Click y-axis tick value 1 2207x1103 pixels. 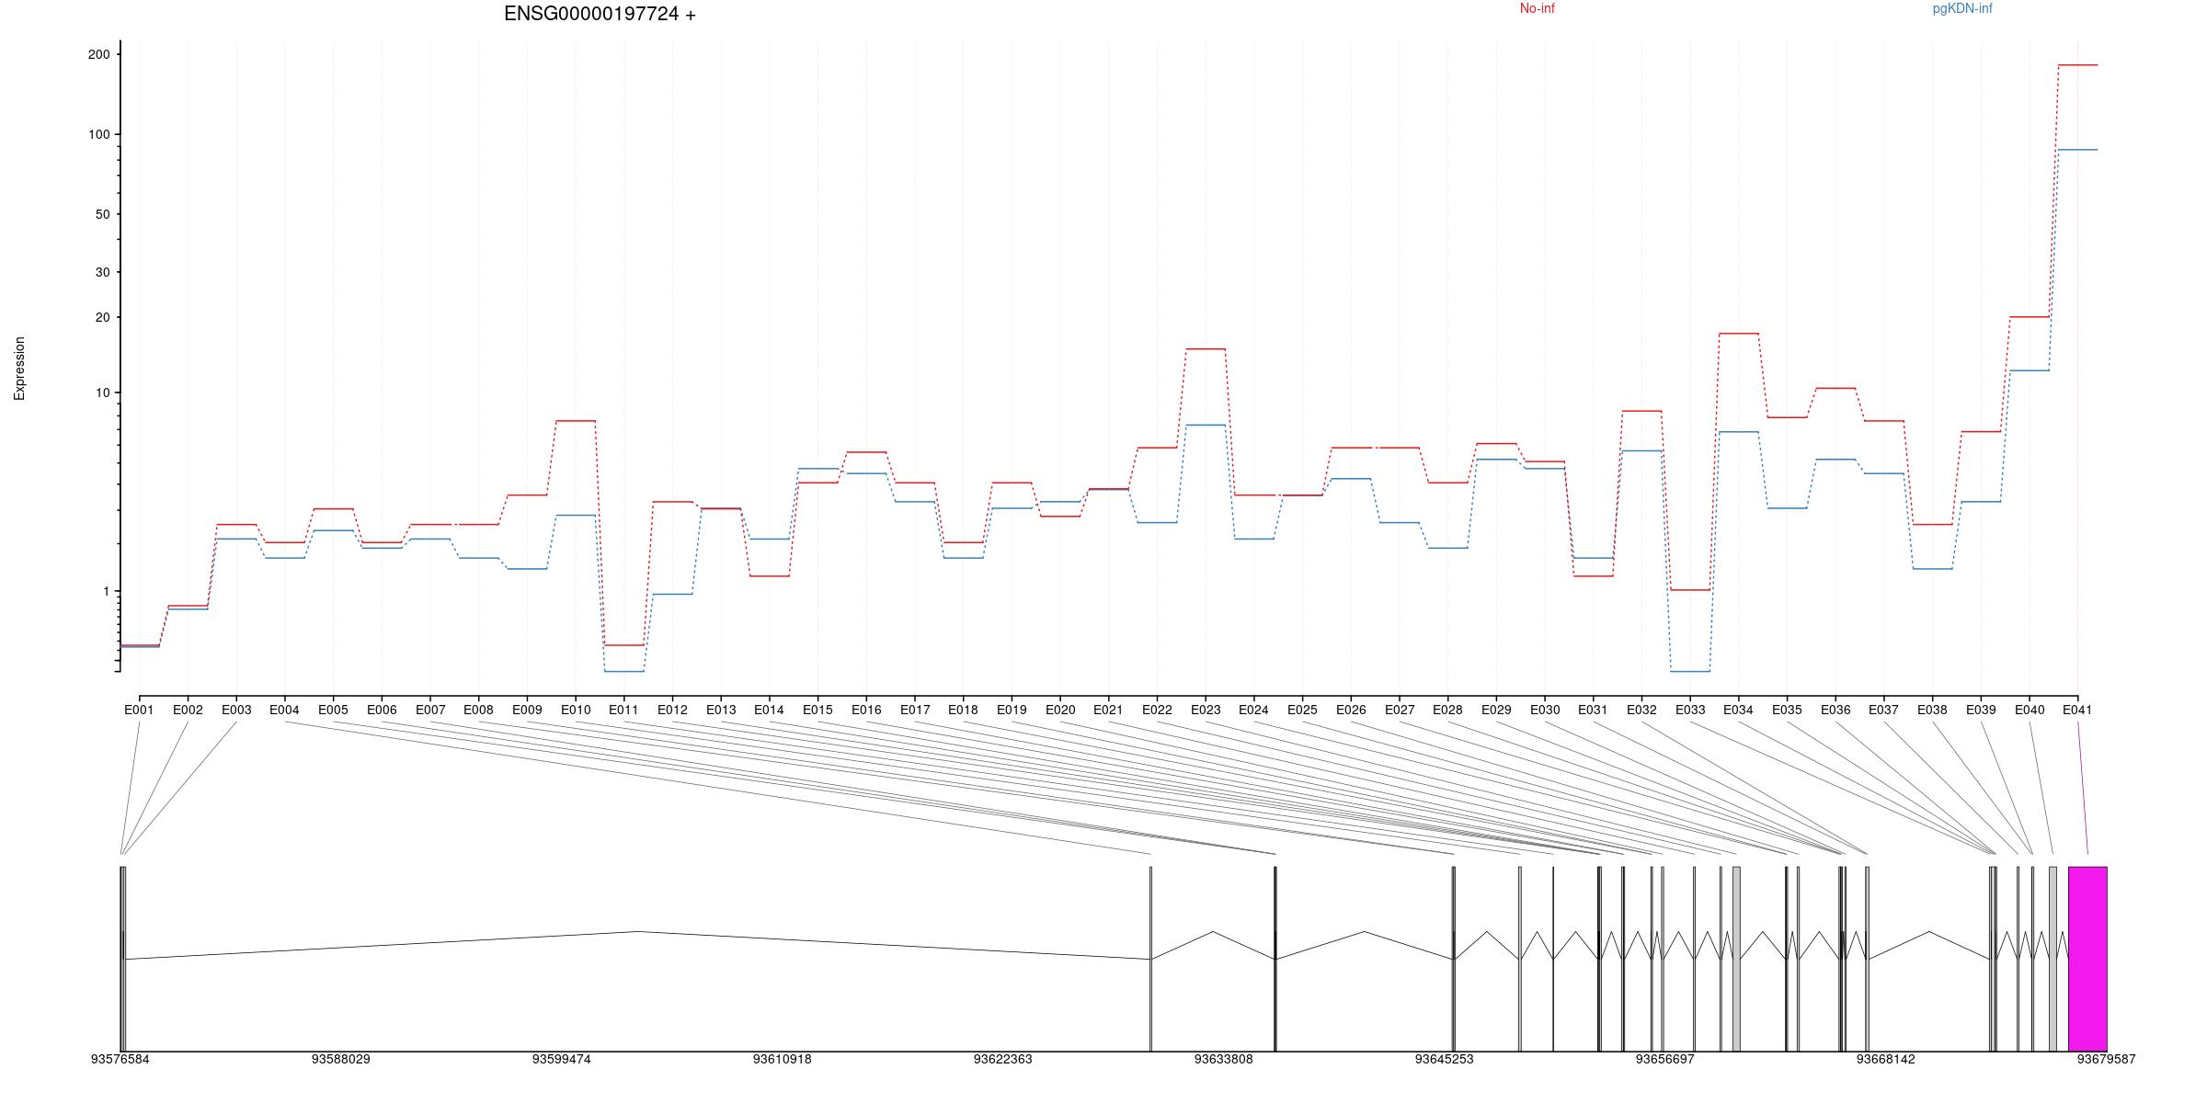coord(106,591)
